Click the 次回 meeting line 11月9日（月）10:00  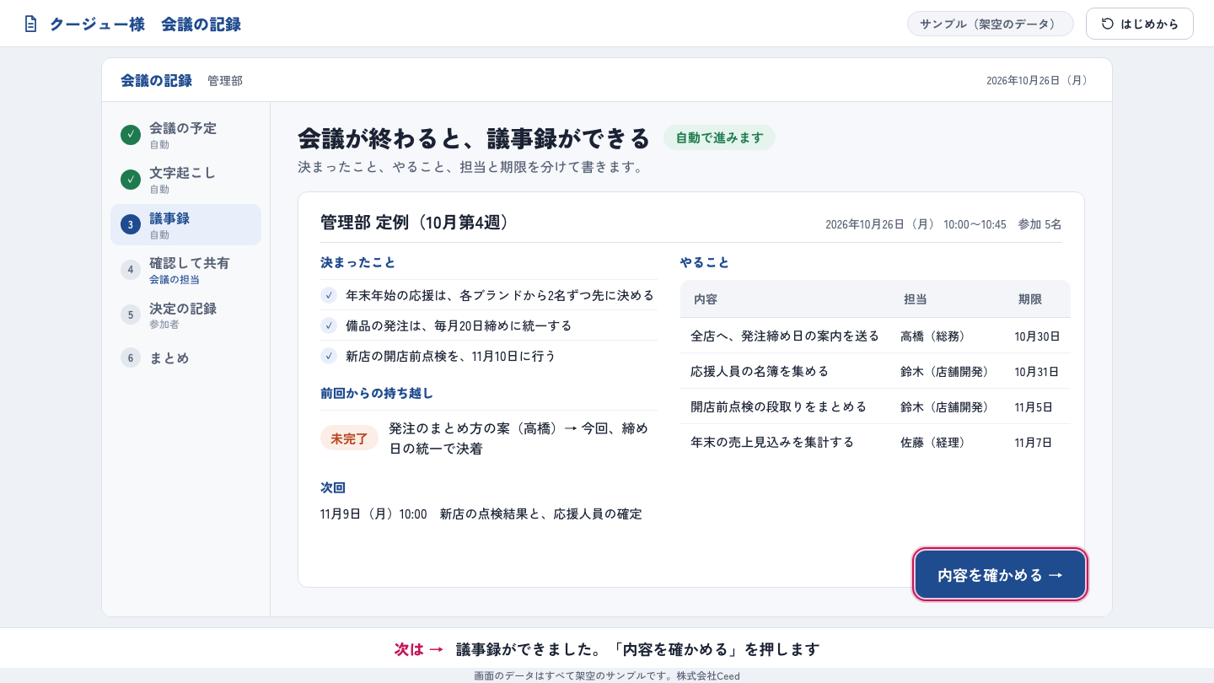coord(481,514)
